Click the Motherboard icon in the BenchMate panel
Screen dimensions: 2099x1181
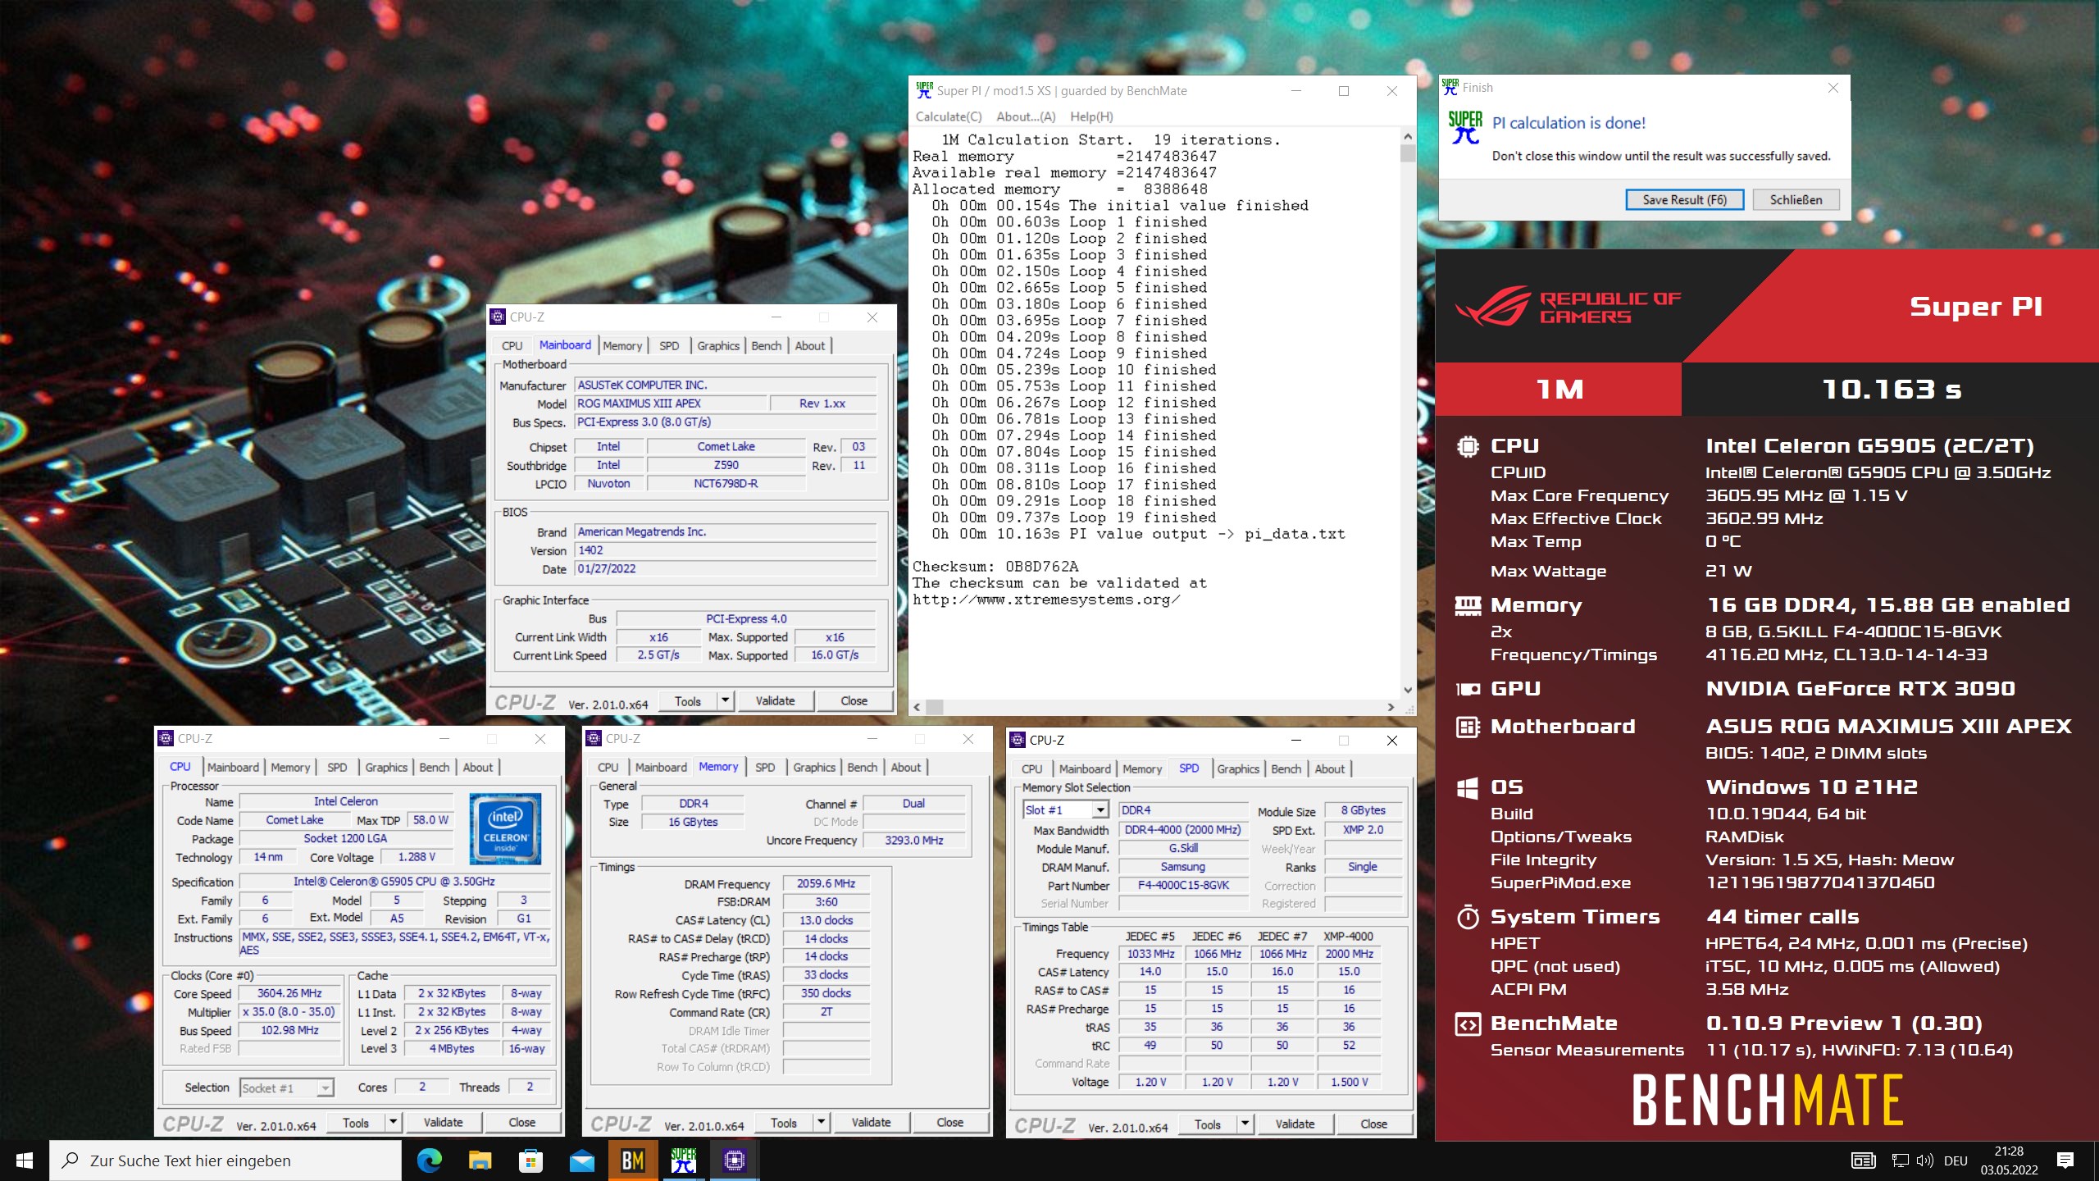pyautogui.click(x=1467, y=727)
